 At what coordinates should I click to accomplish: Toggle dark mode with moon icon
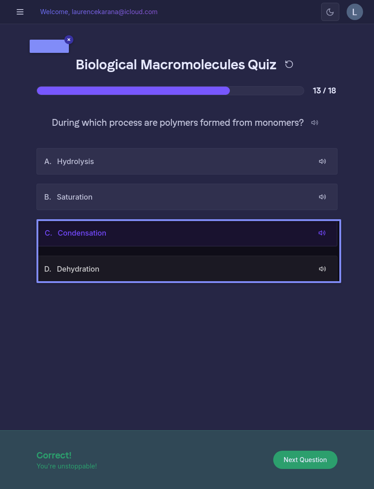click(x=330, y=12)
